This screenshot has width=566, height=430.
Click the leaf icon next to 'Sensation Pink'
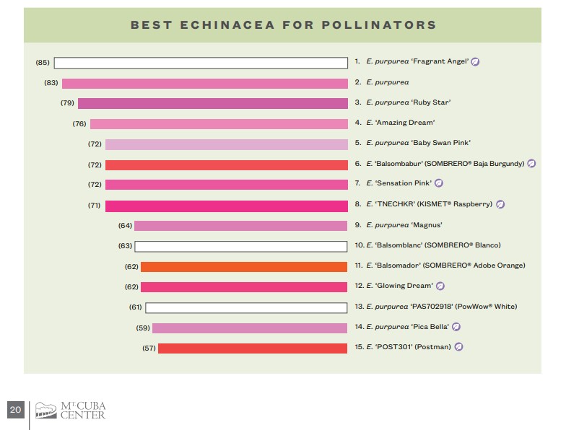pyautogui.click(x=439, y=183)
